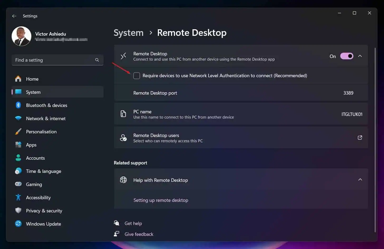This screenshot has width=384, height=249.
Task: Click the vertical scrollbar on the right
Action: pyautogui.click(x=375, y=140)
